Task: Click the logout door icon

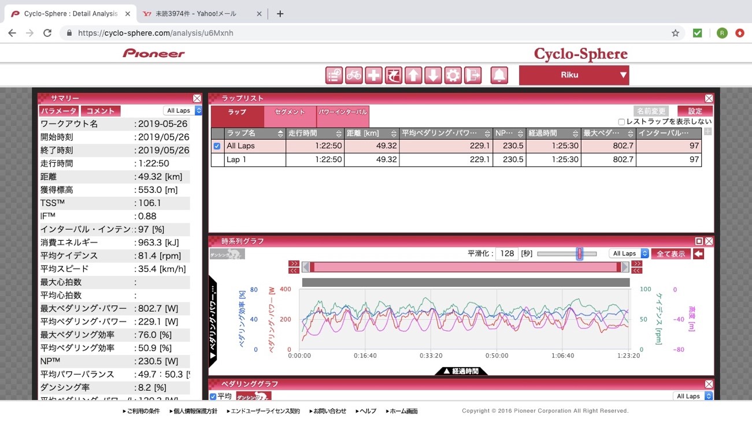Action: pyautogui.click(x=473, y=76)
